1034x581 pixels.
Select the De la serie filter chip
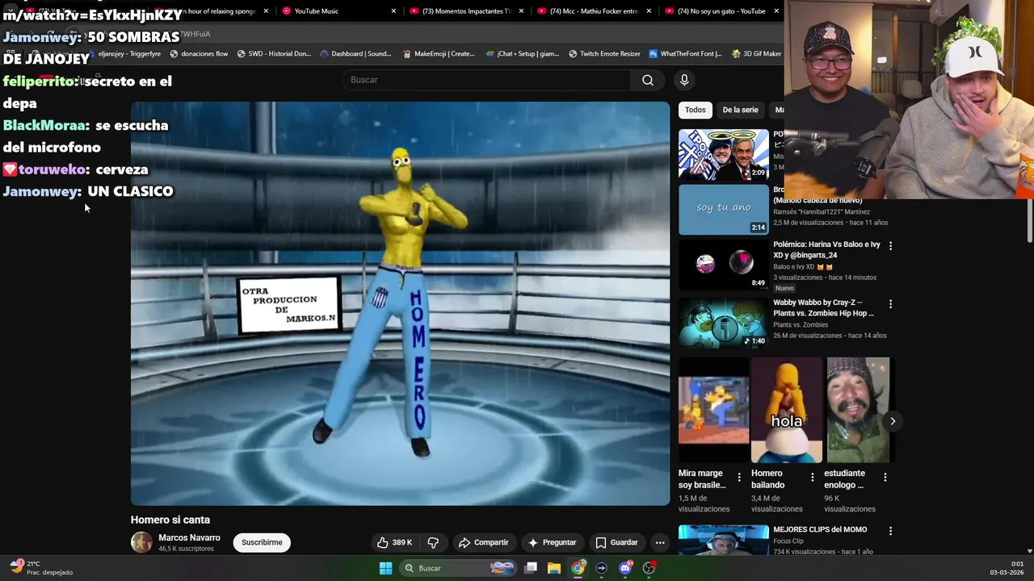pos(740,110)
